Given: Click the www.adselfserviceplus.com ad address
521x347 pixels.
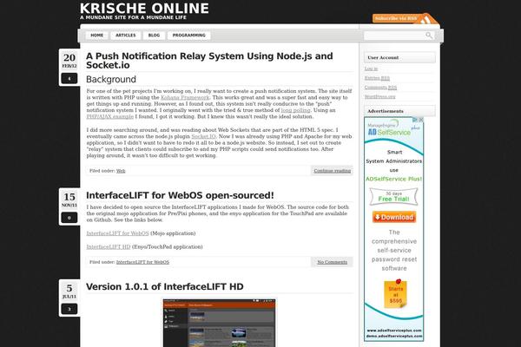Looking at the screenshot, I should 394,331.
